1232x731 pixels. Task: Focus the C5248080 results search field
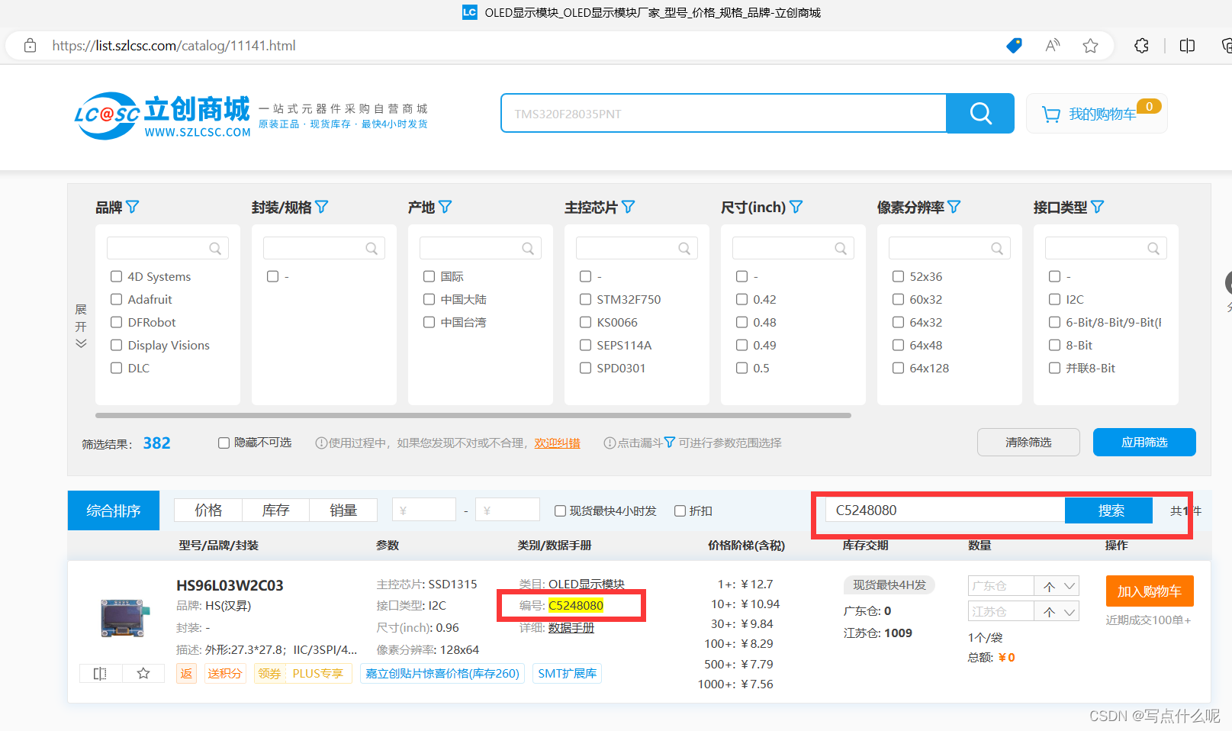click(944, 510)
